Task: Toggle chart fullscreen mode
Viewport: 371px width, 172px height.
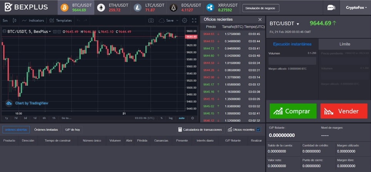Action: click(x=193, y=20)
